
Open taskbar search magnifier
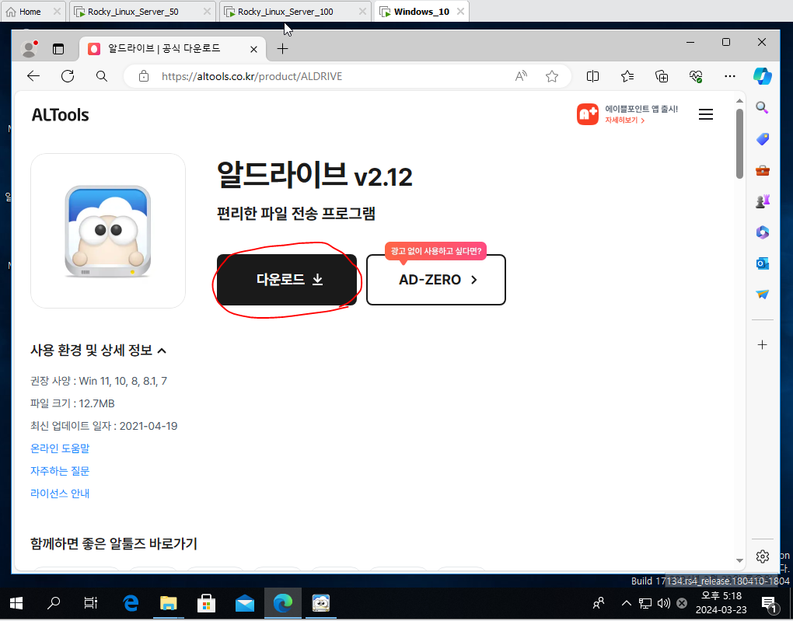click(54, 603)
